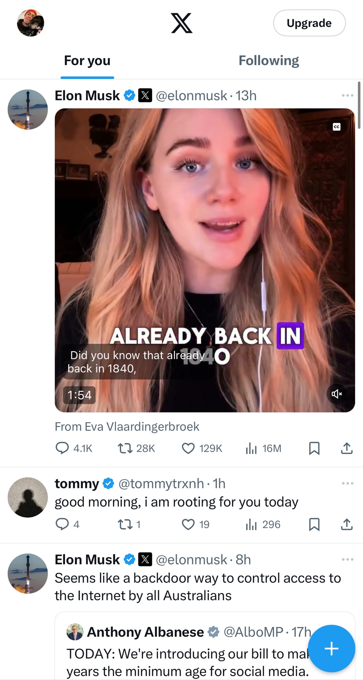
Task: Share tommy's good morning post
Action: point(347,524)
